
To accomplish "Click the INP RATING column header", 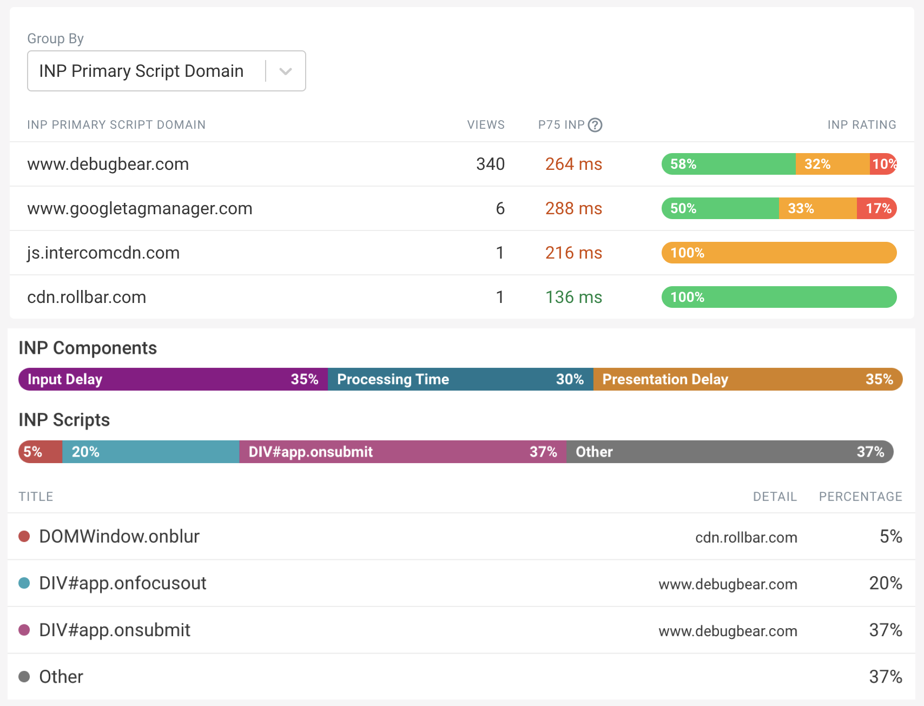I will point(862,125).
